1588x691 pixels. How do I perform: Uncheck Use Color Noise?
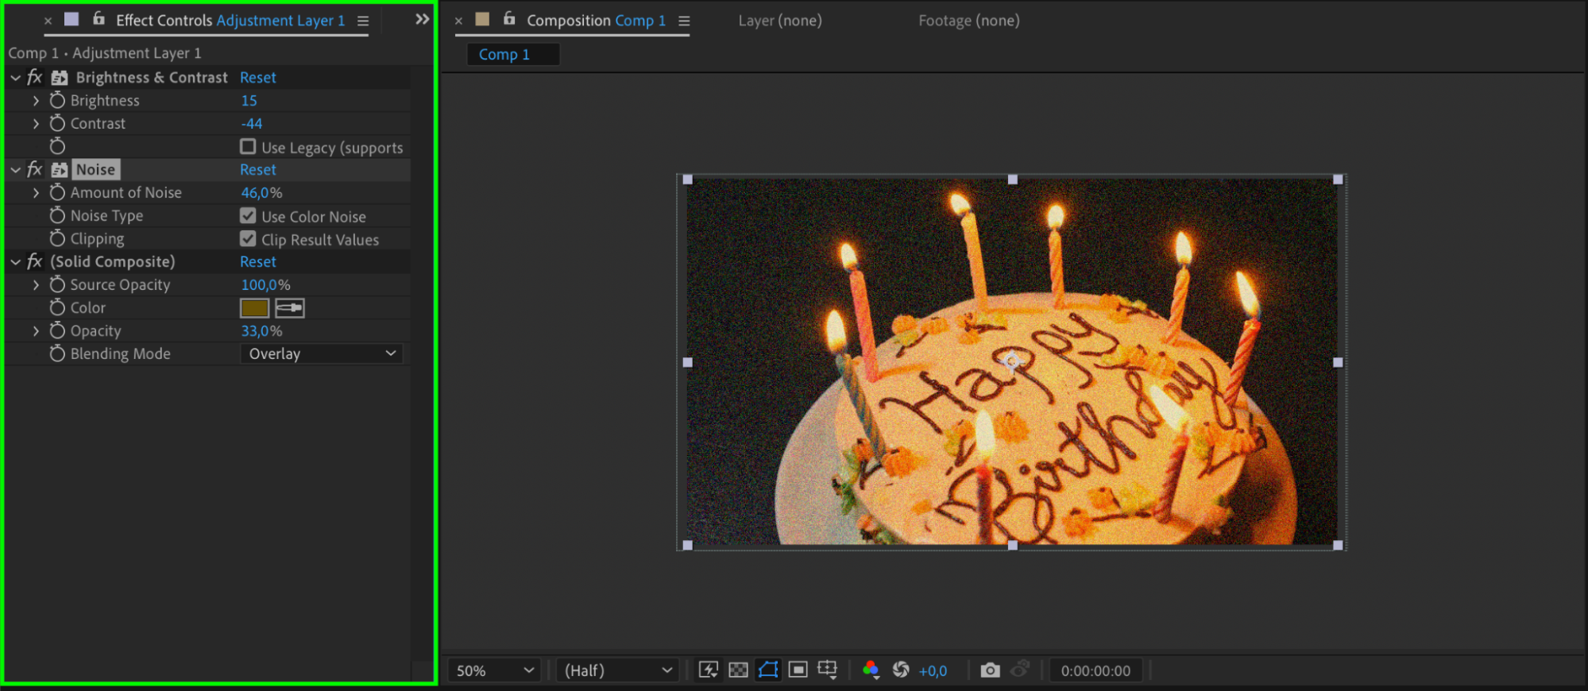coord(248,216)
